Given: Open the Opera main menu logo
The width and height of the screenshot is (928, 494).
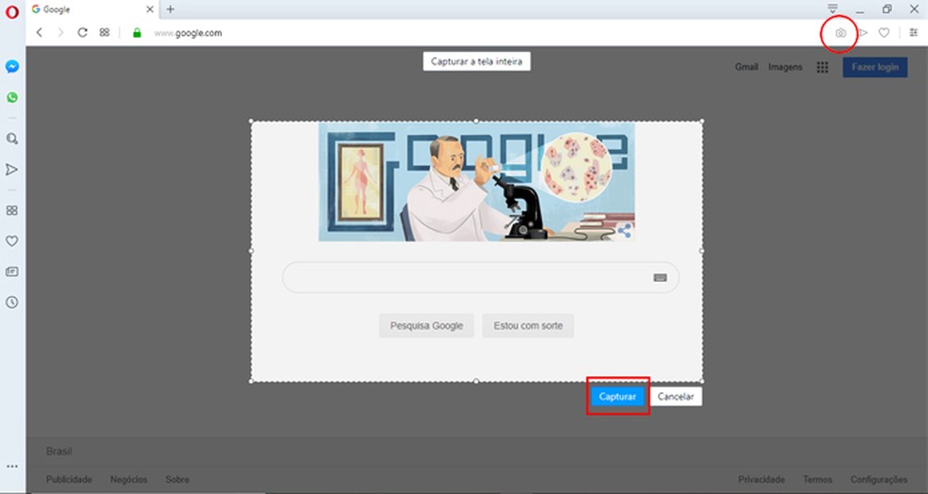Looking at the screenshot, I should pos(12,12).
